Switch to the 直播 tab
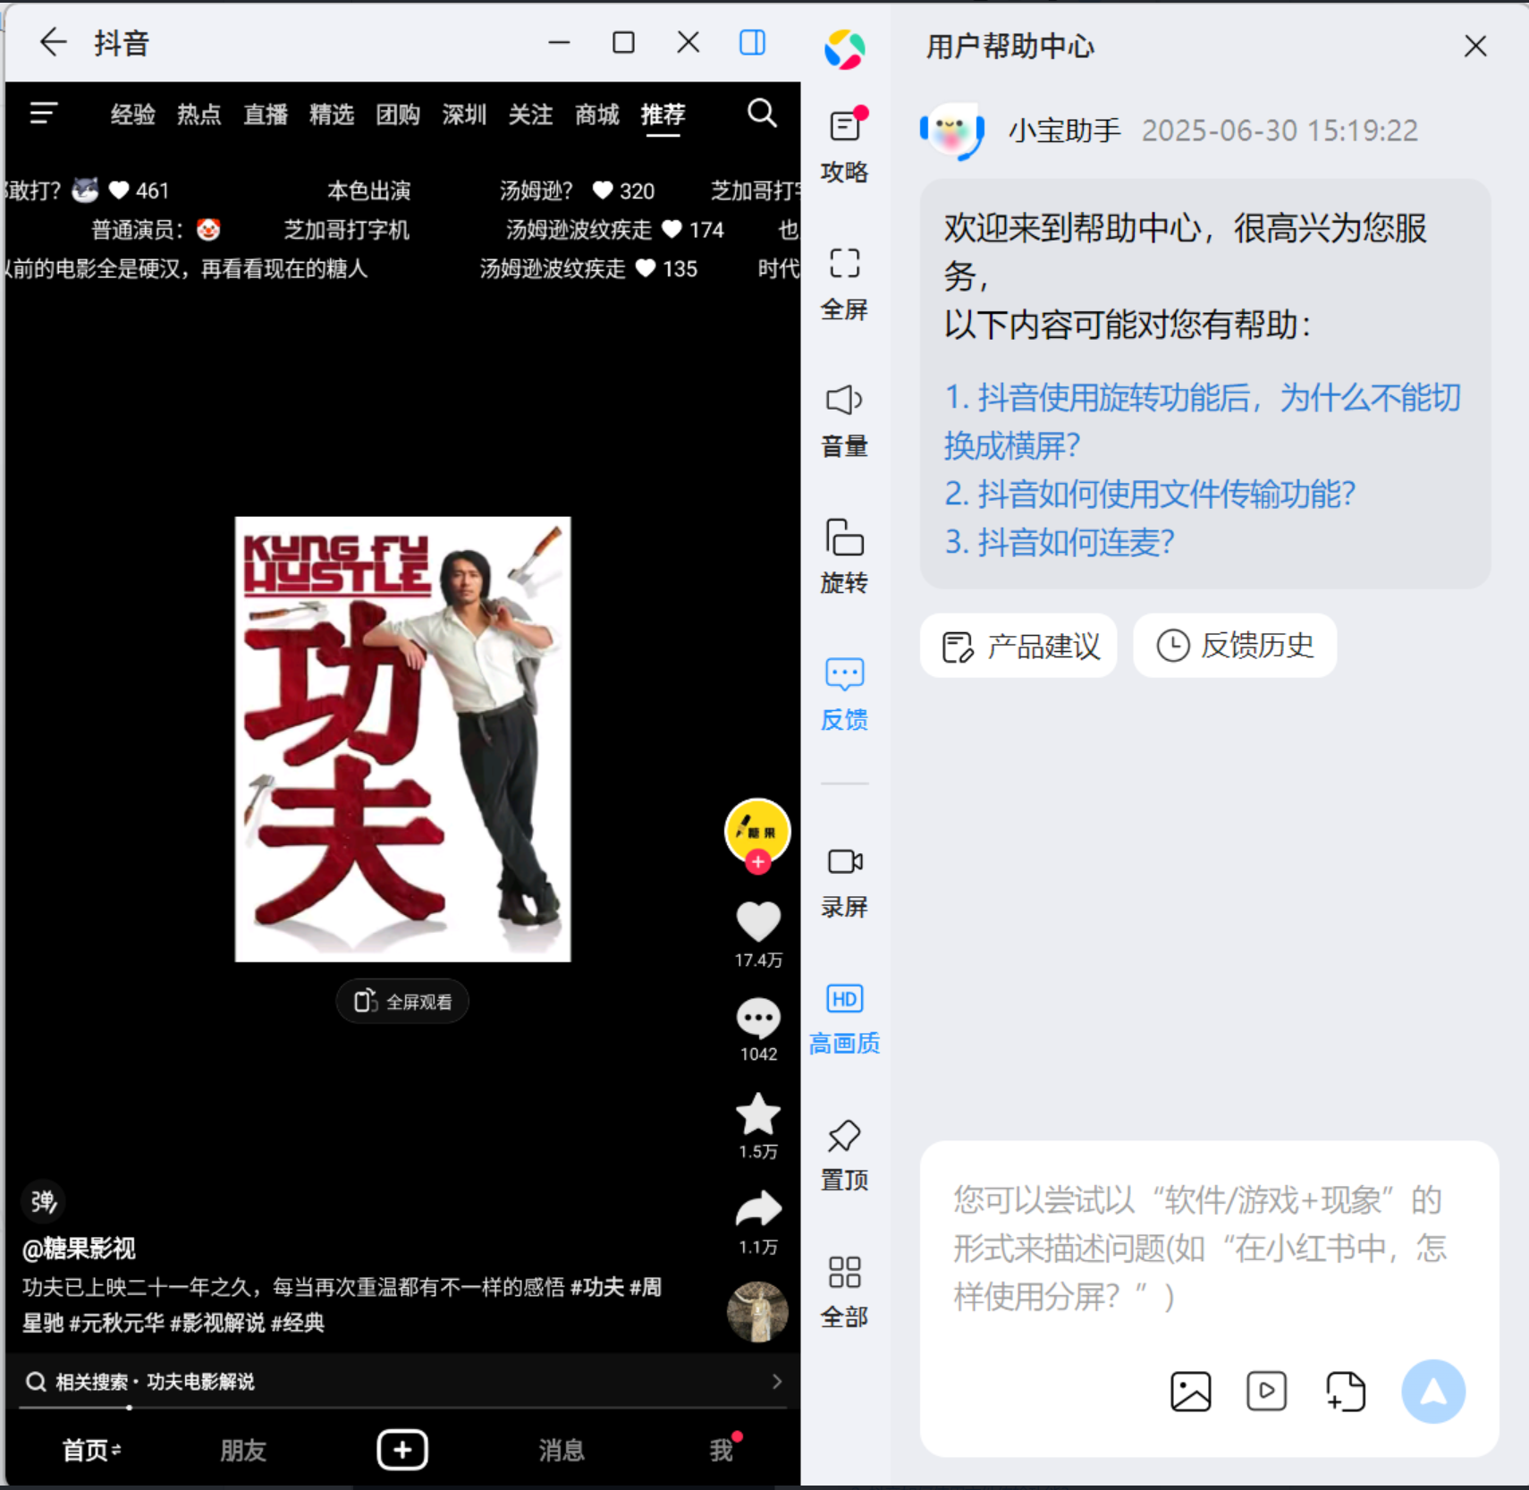Image resolution: width=1529 pixels, height=1490 pixels. point(266,114)
